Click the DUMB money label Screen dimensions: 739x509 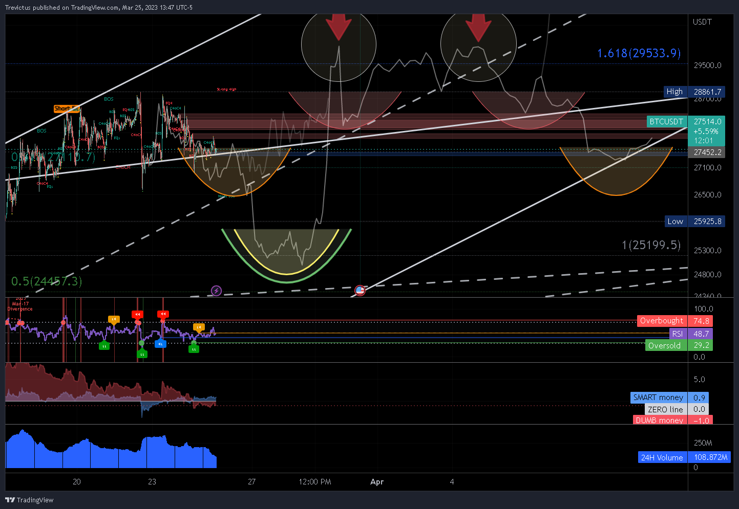(660, 420)
